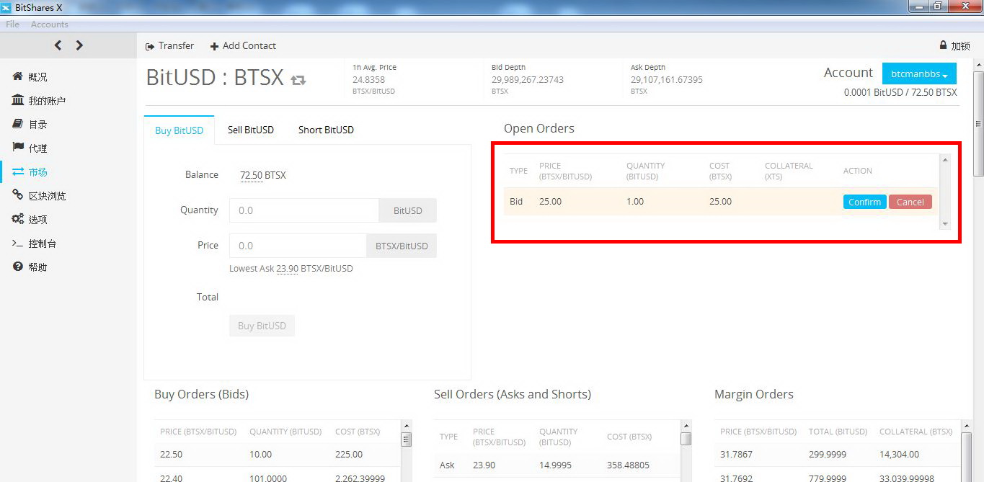
Task: Switch to the Buy BitUSD tab
Action: point(179,130)
